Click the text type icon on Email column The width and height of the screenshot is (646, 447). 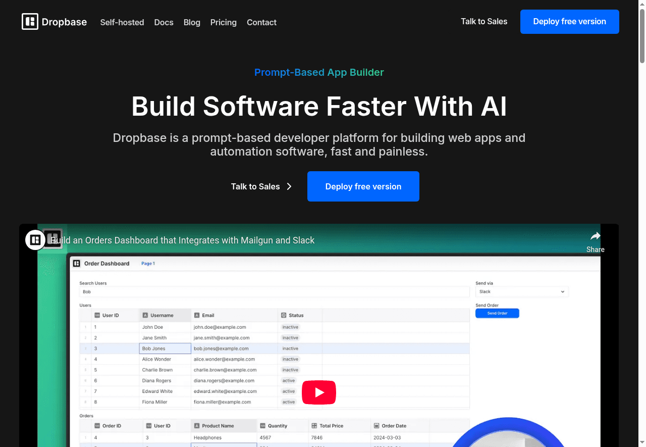pos(197,315)
